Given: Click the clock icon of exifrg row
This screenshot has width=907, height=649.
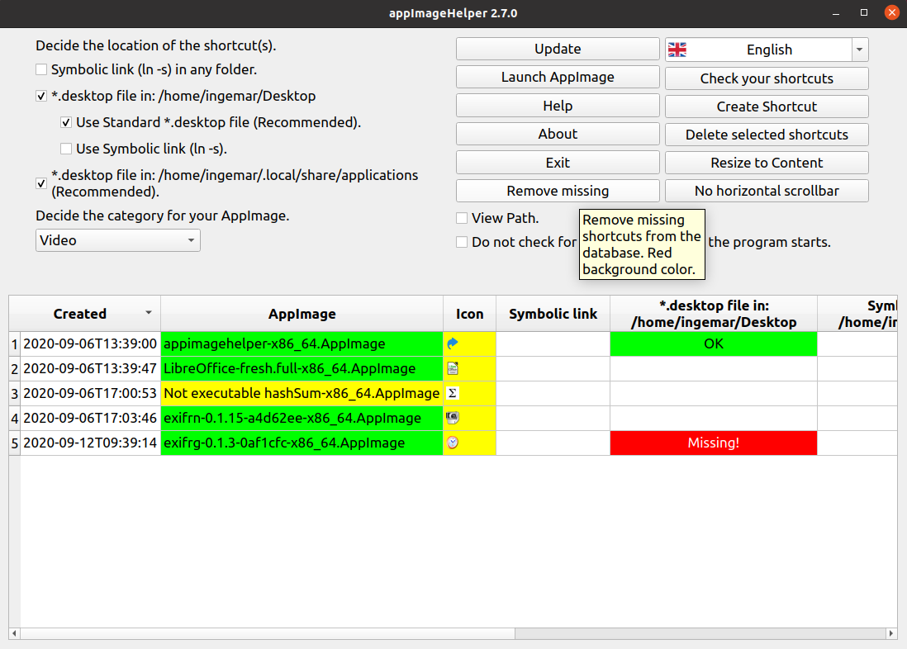Looking at the screenshot, I should (x=453, y=443).
